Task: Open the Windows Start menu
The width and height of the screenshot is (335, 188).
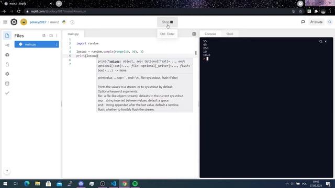Action: pyautogui.click(x=5, y=183)
